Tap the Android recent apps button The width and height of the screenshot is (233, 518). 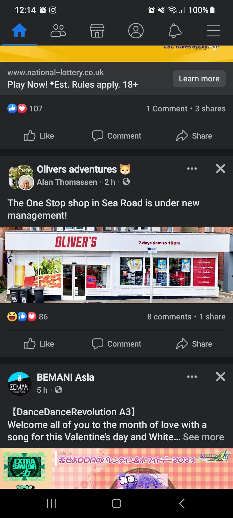click(x=51, y=503)
